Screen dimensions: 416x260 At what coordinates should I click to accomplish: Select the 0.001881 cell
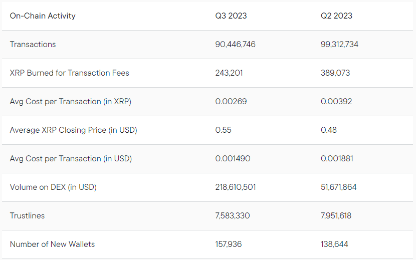[x=337, y=159]
